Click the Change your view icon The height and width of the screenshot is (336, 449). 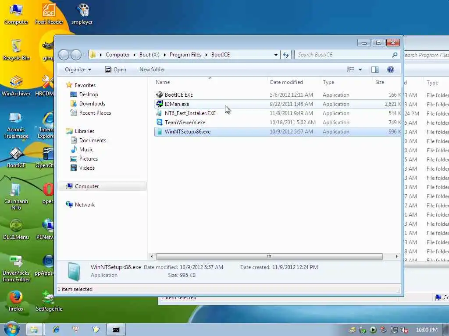click(350, 70)
